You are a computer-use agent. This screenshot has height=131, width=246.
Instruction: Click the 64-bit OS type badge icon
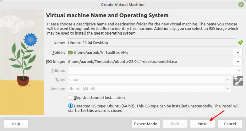point(237,80)
